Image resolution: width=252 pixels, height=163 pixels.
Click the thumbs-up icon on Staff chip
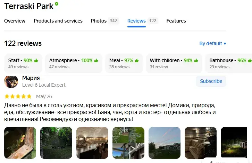pyautogui.click(x=36, y=60)
